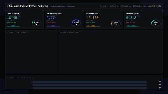Open the ledger-stream latency gauge
This screenshot has width=168, height=94.
[116, 22]
